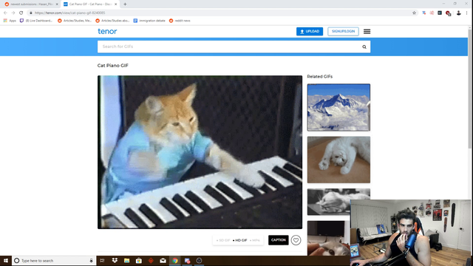Open the Mail app from taskbar

(x=163, y=261)
